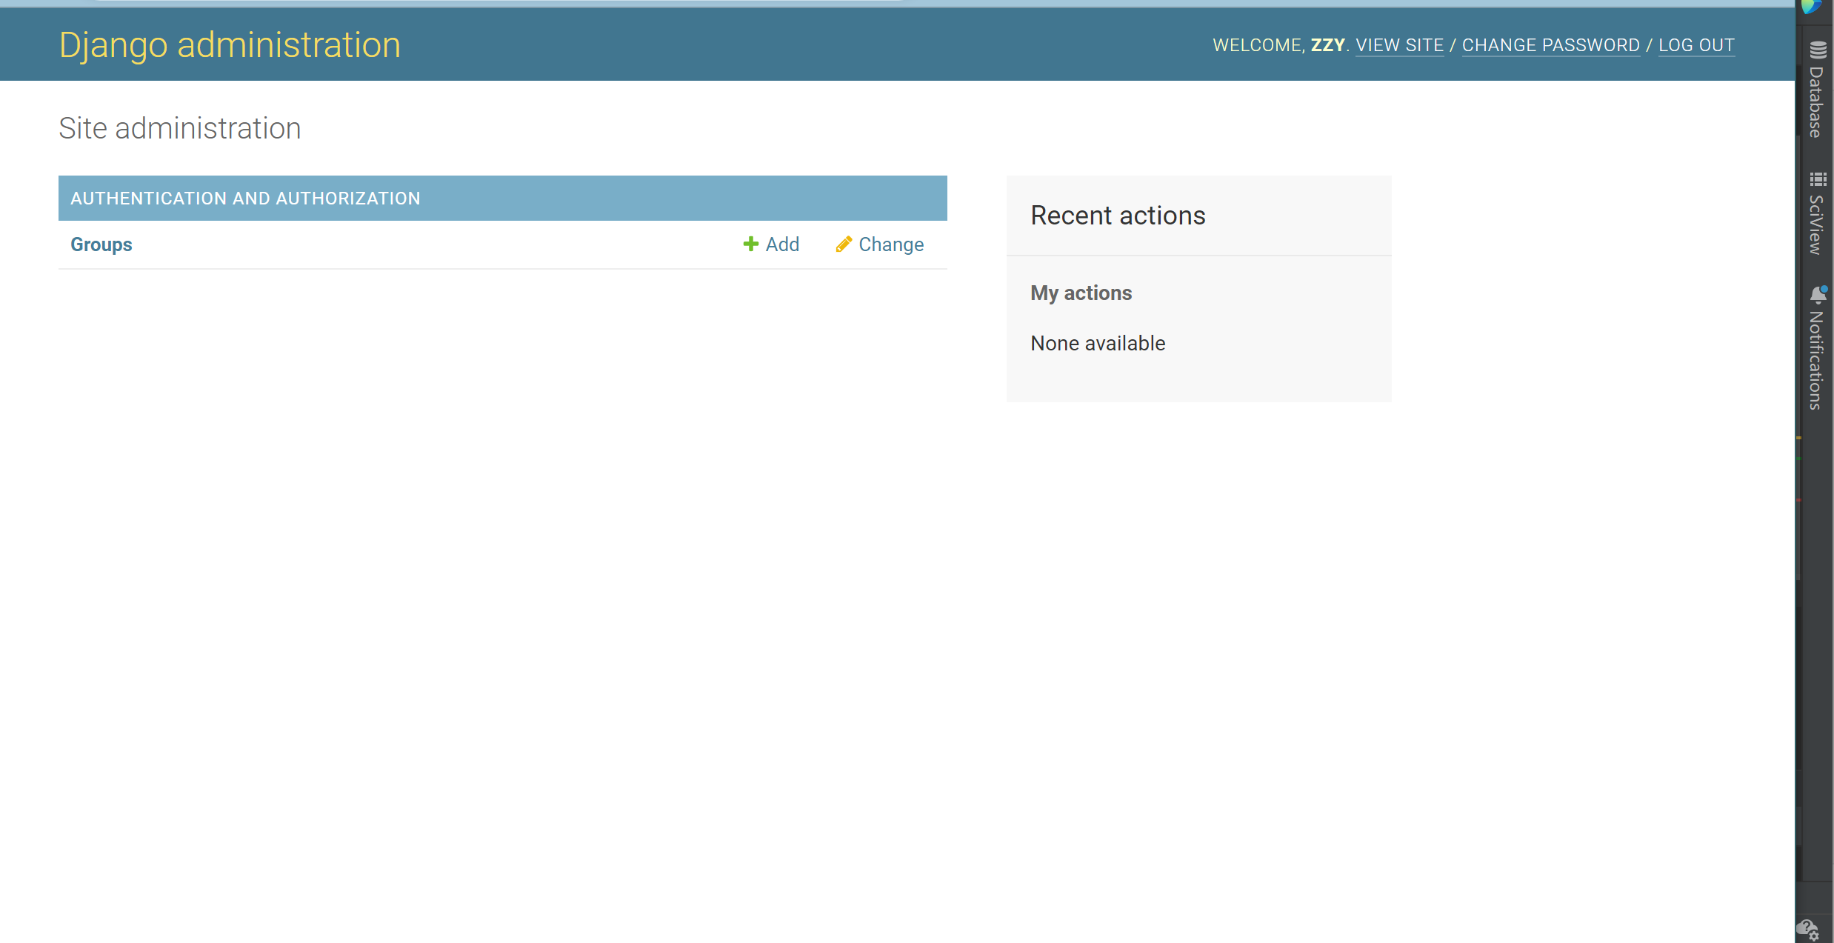Click the pencil icon beside Groups
Image resolution: width=1834 pixels, height=943 pixels.
pos(843,244)
